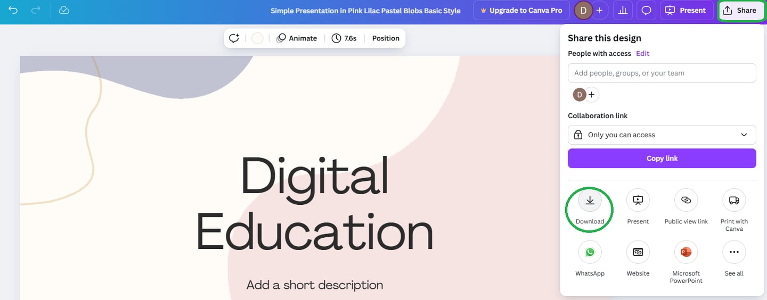Click the Download icon
This screenshot has width=767, height=300.
coord(590,201)
